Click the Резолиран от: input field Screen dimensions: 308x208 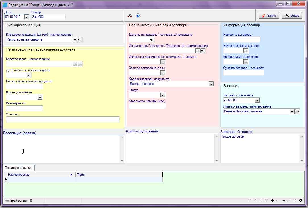point(24,108)
